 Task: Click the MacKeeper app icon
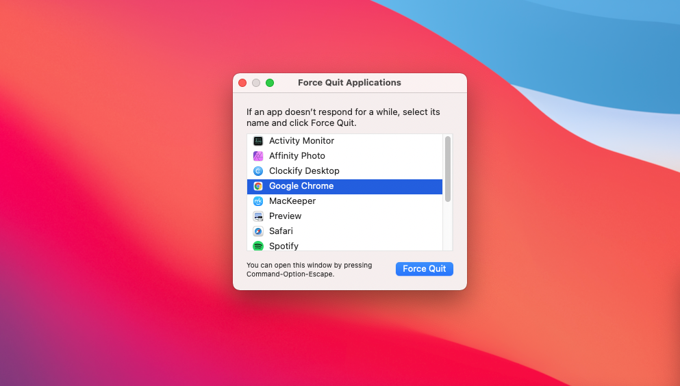click(258, 201)
